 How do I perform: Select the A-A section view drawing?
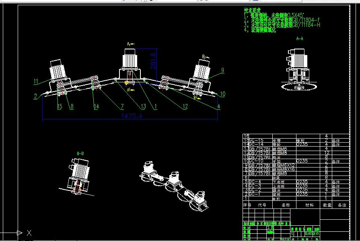point(299,69)
